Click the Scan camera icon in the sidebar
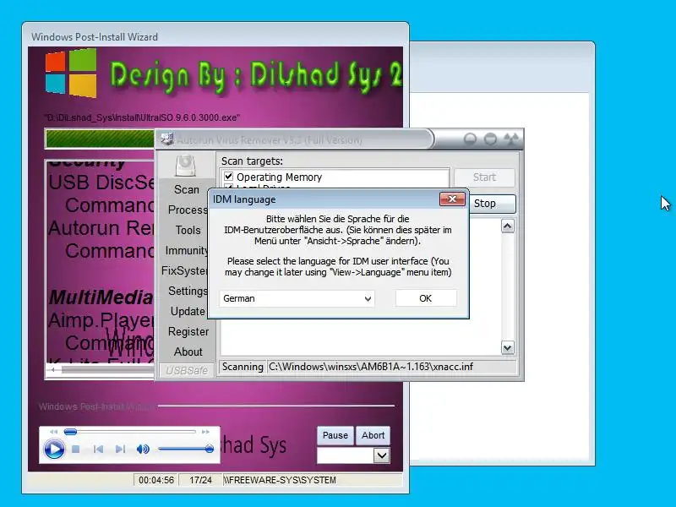Screen dimensions: 676x507 coord(186,166)
